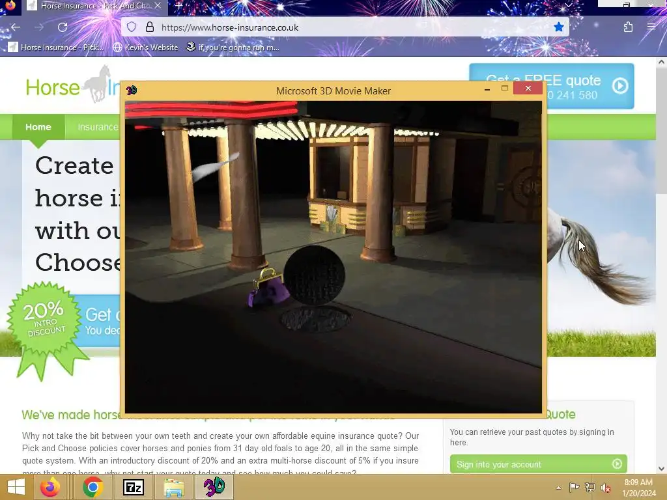Close the Horse Insurance tab
Image resolution: width=667 pixels, height=500 pixels.
(158, 5)
